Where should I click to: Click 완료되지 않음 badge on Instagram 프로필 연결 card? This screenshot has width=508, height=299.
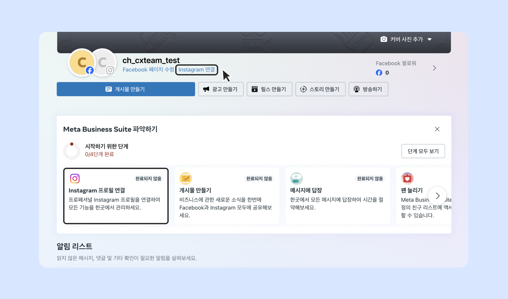click(x=148, y=178)
